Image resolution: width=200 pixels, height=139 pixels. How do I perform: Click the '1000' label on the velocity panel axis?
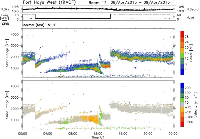tap(14, 120)
